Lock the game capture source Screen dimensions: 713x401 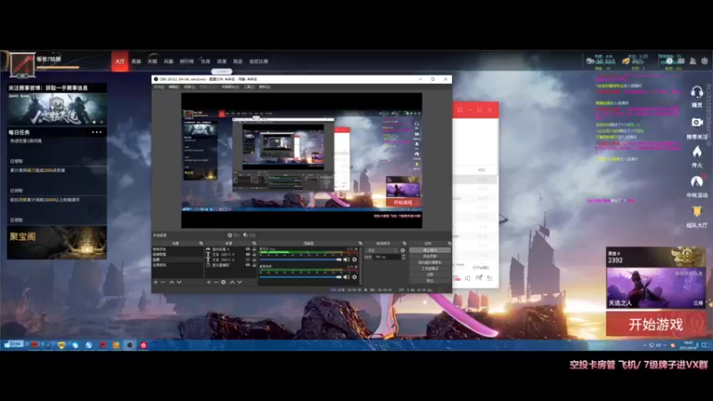254,250
